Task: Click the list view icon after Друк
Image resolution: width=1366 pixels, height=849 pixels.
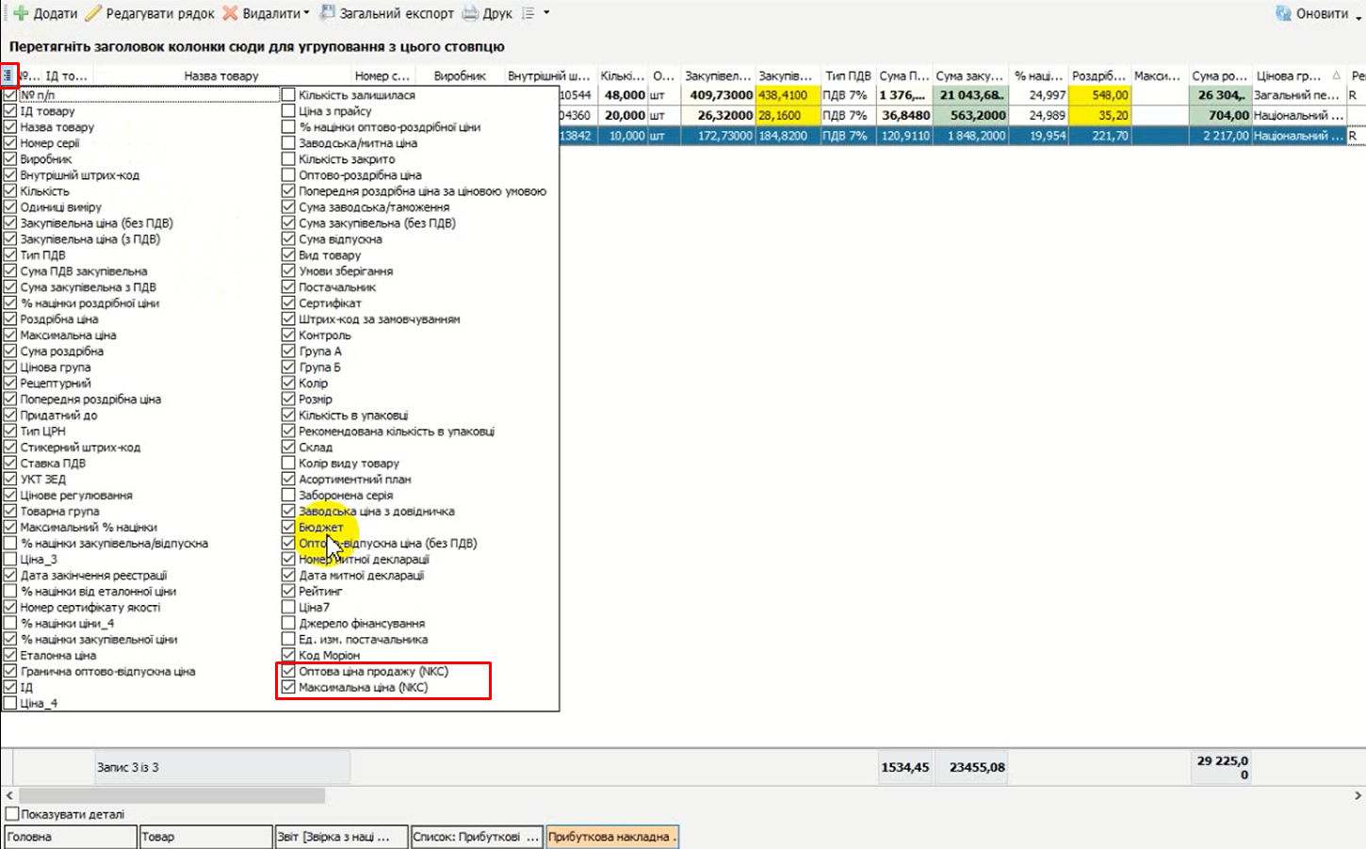Action: [x=529, y=13]
